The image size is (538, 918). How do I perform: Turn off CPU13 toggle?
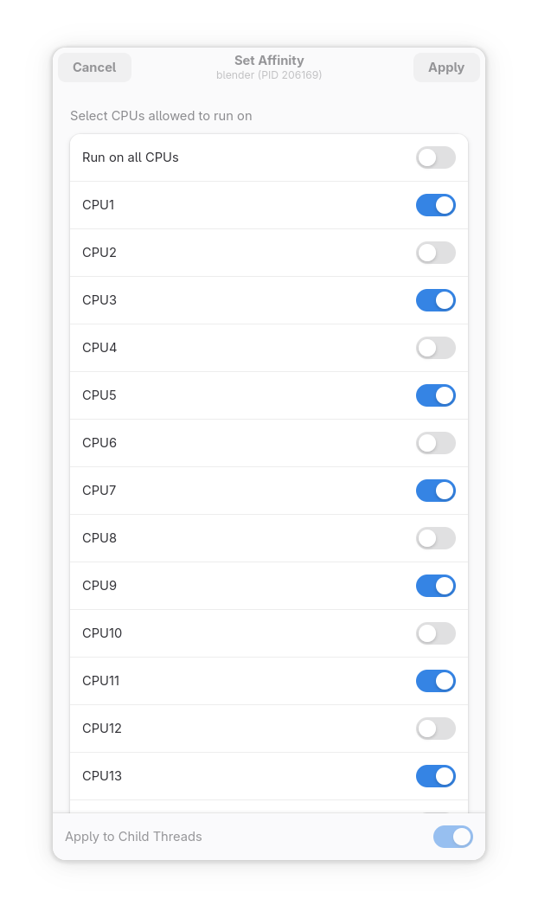tap(435, 776)
